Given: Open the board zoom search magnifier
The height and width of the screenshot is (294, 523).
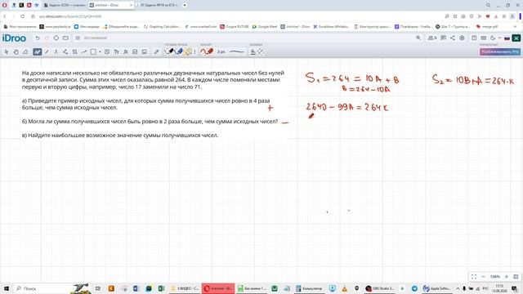Looking at the screenshot, I should [418, 38].
